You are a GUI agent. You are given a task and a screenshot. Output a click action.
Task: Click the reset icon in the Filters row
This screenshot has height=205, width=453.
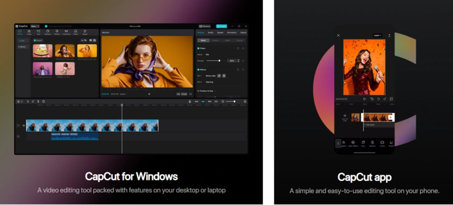click(238, 48)
